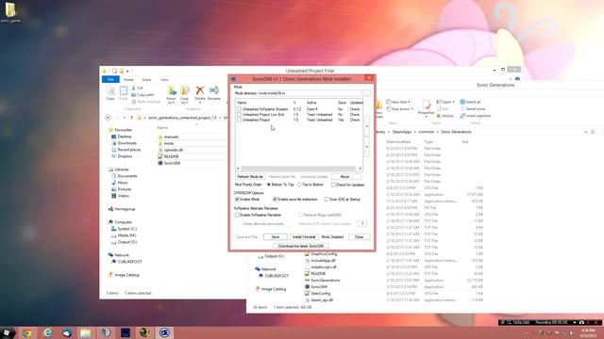Select the manuals folder
The height and width of the screenshot is (339, 604).
(168, 137)
